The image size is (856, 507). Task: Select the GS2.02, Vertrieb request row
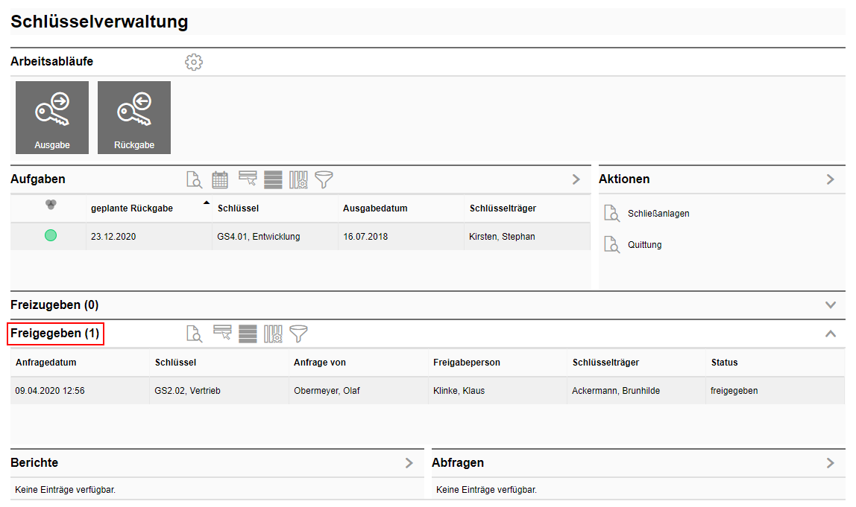pyautogui.click(x=427, y=391)
